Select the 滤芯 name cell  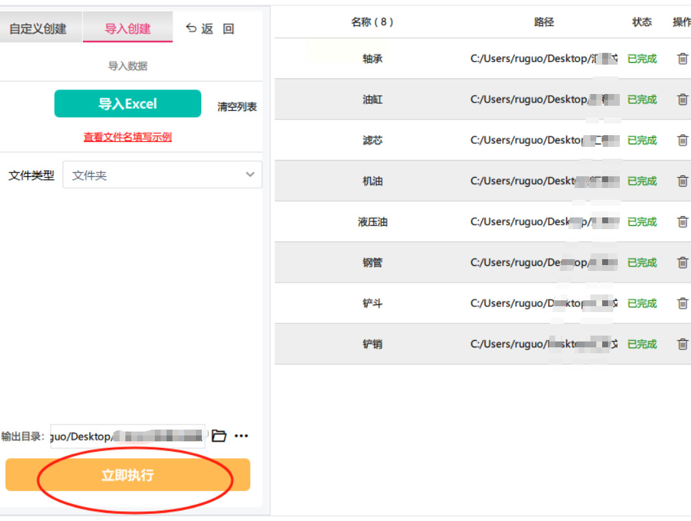(x=372, y=140)
